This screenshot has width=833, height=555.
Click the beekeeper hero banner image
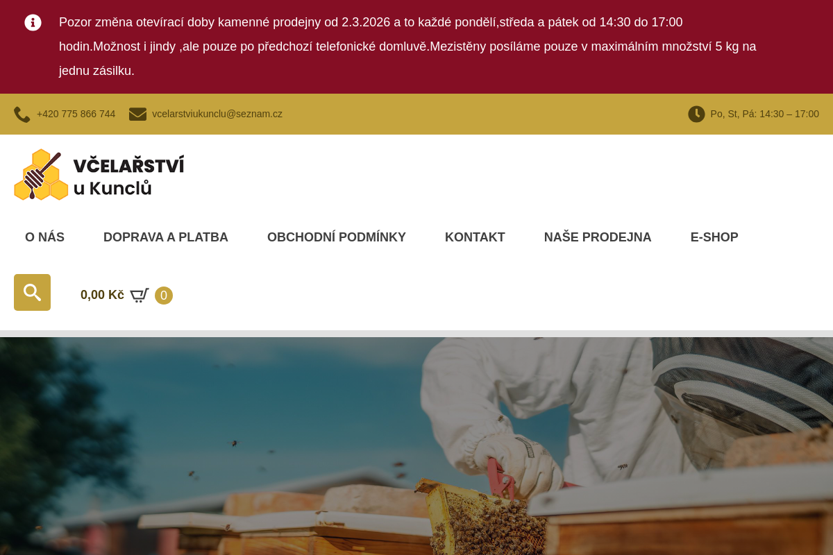[416, 446]
